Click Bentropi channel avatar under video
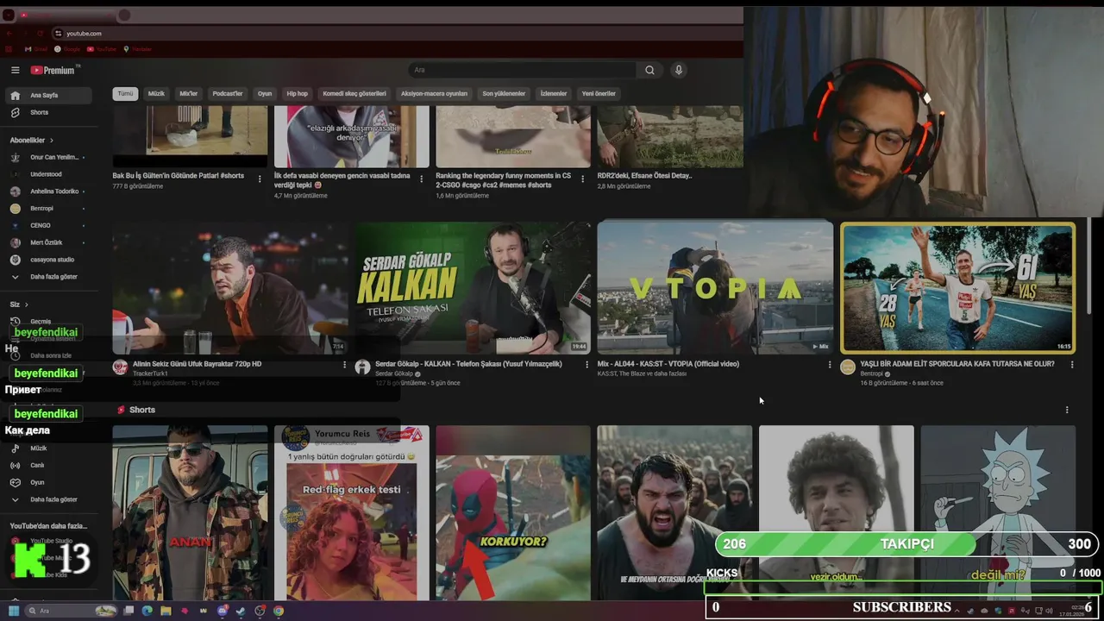 (847, 367)
